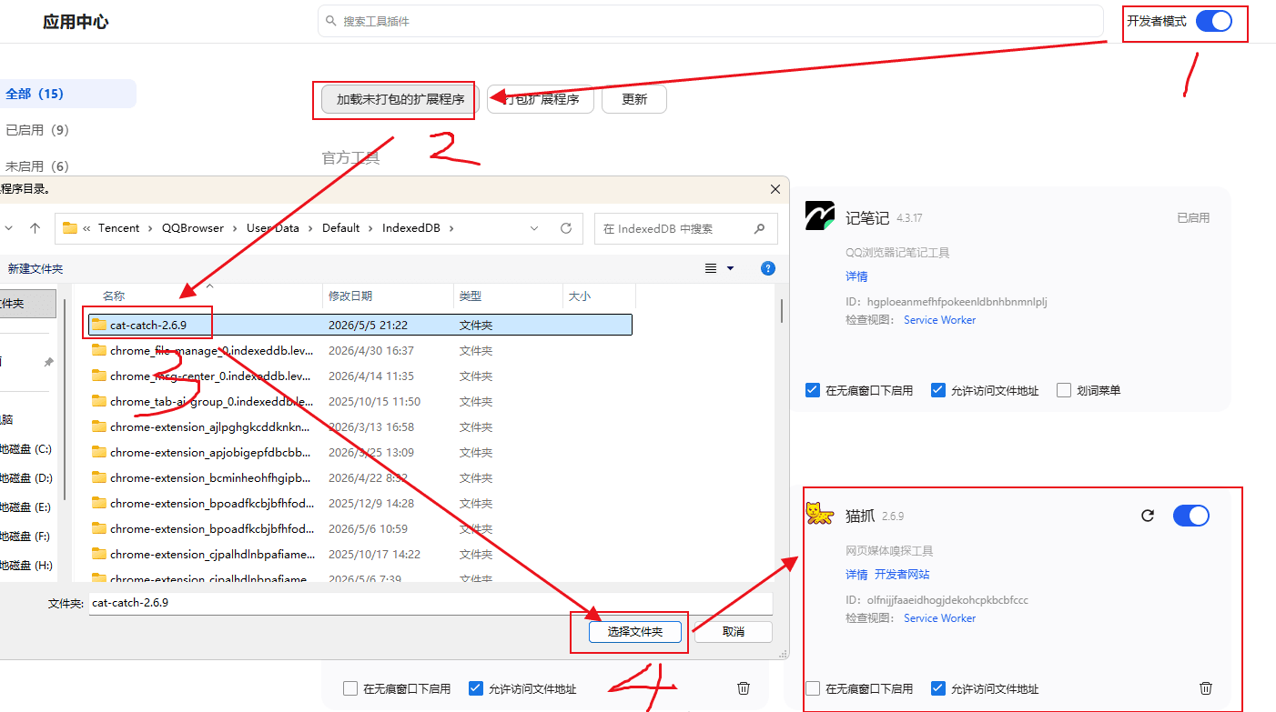Screen dimensions: 1276x712
Task: Click the 选择文件夹 button
Action: tap(635, 632)
